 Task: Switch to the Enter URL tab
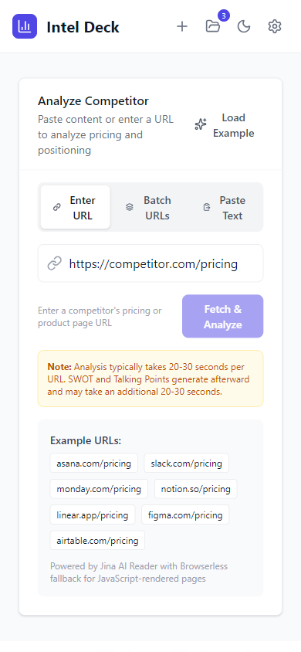76,207
